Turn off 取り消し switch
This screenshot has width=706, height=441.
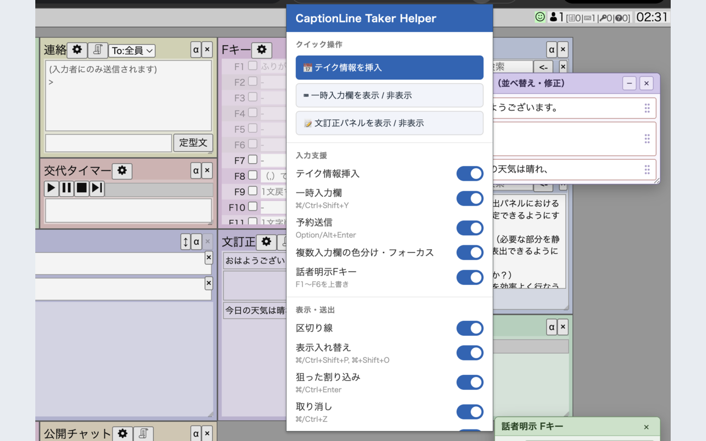[470, 412]
